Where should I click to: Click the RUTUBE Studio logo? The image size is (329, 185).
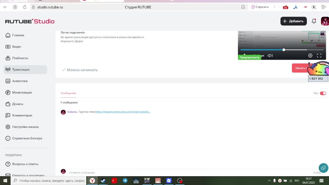click(30, 21)
